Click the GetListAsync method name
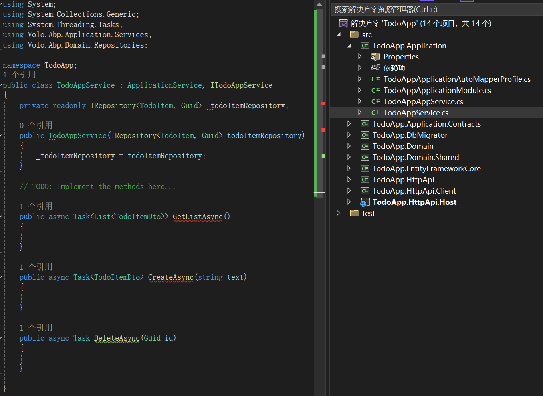This screenshot has height=396, width=543. [198, 216]
